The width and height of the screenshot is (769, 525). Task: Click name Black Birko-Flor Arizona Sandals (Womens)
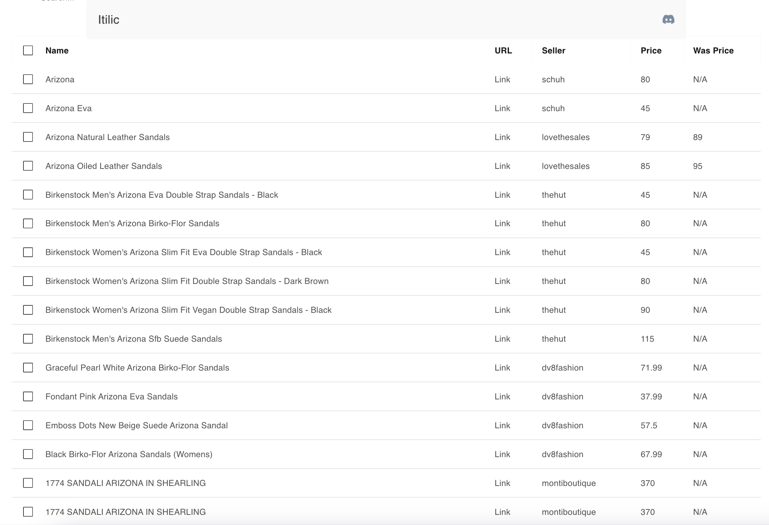pyautogui.click(x=129, y=454)
